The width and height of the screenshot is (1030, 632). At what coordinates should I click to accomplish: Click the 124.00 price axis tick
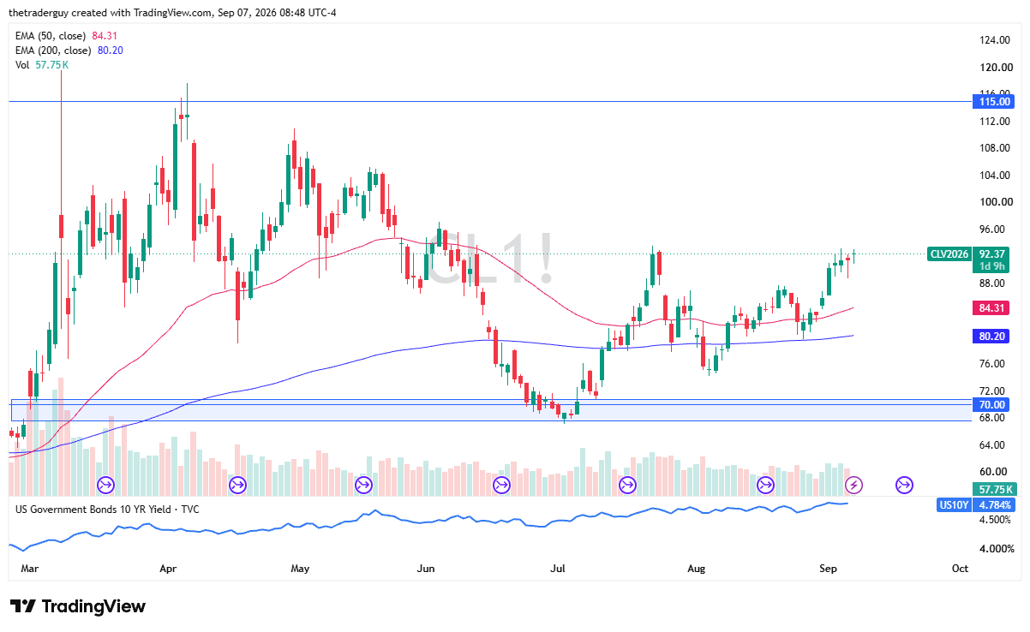click(994, 40)
